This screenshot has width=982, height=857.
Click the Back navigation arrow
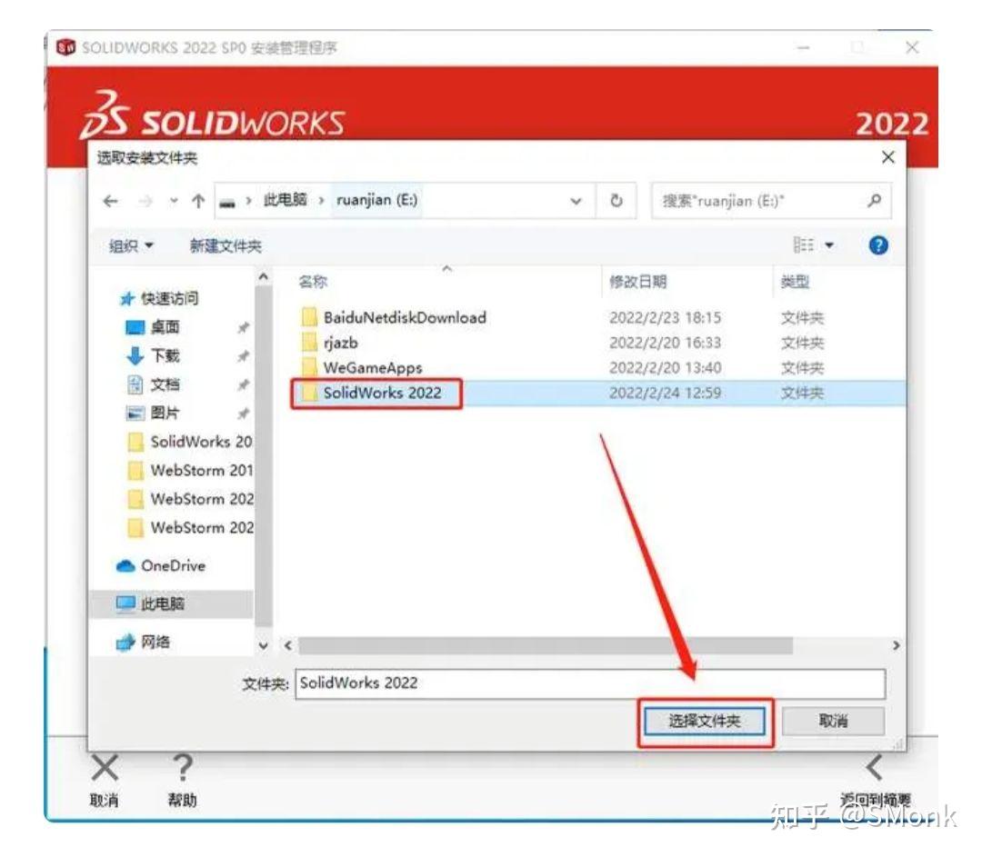111,201
